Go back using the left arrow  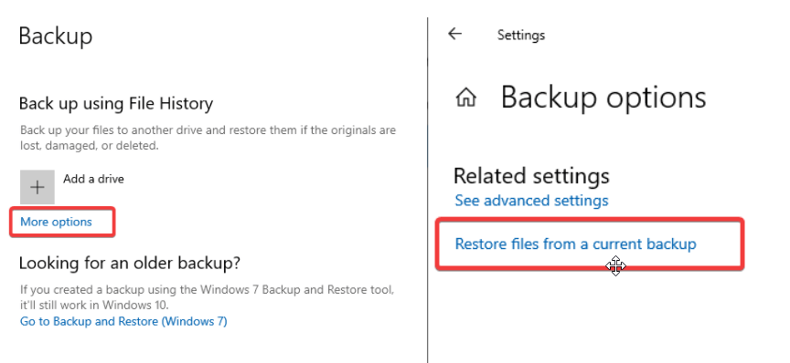click(454, 34)
